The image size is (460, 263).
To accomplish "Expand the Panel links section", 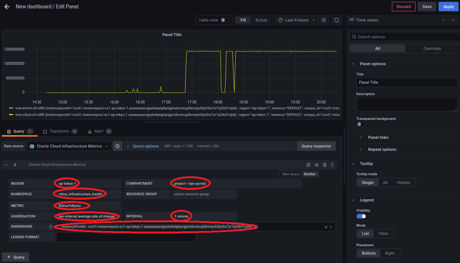I will pos(378,137).
